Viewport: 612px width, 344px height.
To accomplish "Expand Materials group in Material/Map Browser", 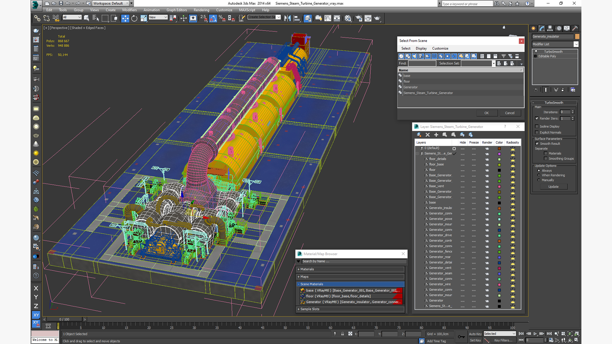I will [351, 269].
